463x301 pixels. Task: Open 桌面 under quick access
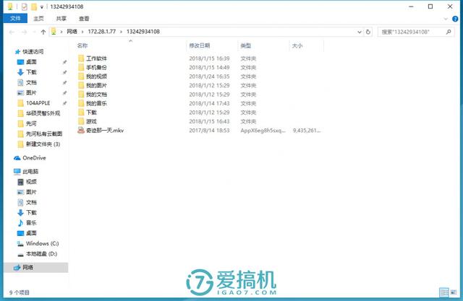[27, 62]
